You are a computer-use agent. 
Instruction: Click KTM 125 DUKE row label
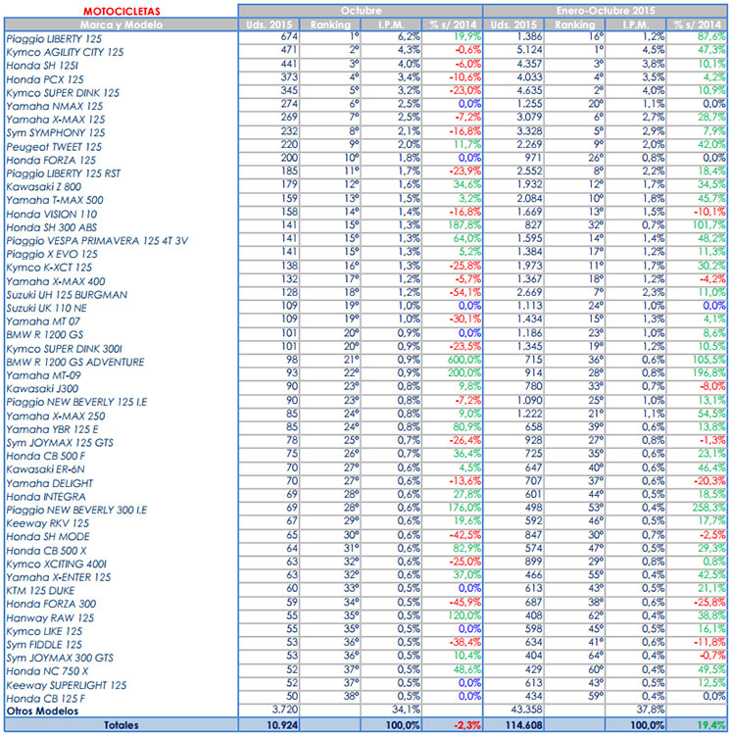pos(40,591)
